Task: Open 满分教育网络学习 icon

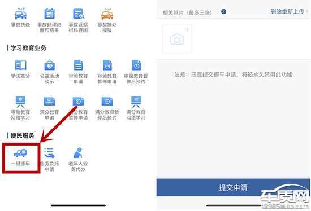Action: click(136, 102)
